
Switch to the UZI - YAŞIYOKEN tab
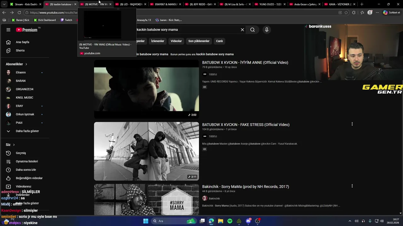pos(131,4)
